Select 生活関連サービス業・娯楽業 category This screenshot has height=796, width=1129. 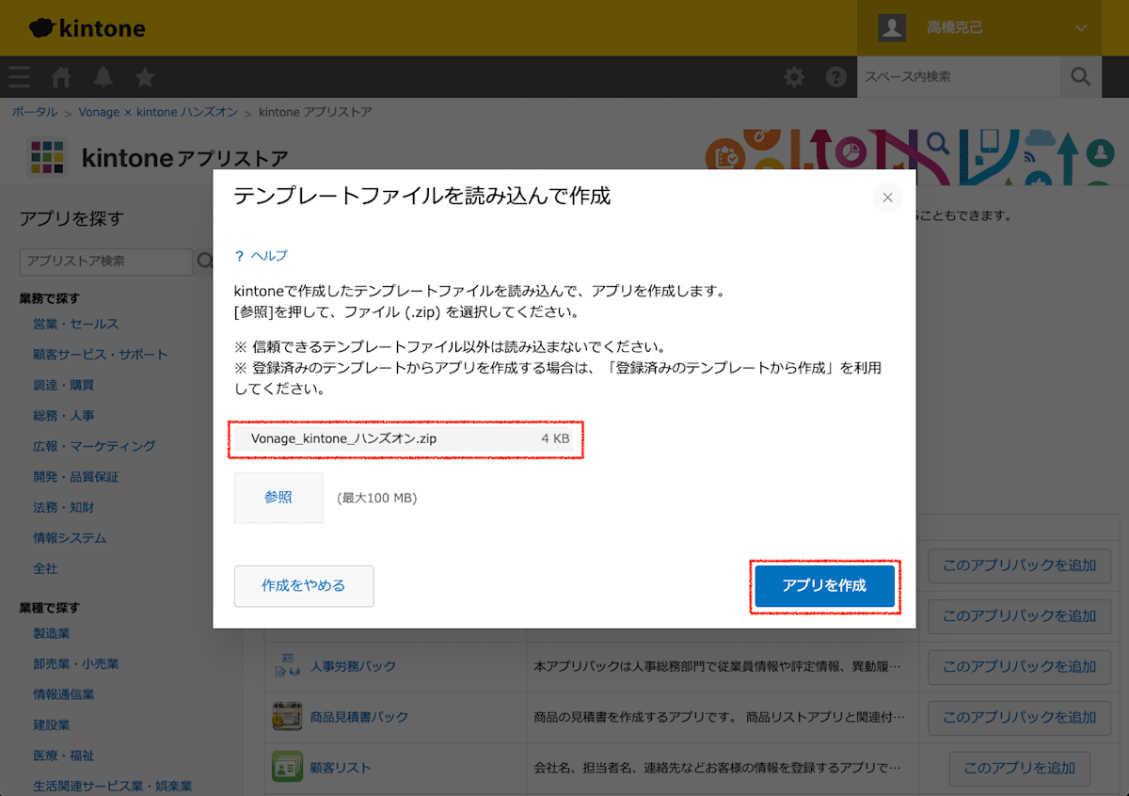(x=113, y=786)
